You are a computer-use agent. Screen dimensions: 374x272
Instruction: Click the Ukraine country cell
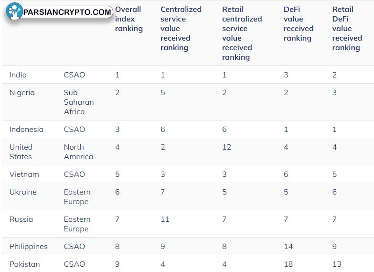(23, 192)
